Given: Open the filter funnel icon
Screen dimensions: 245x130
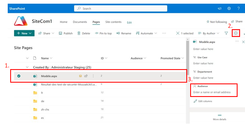Looking at the screenshot, I should click(226, 33).
